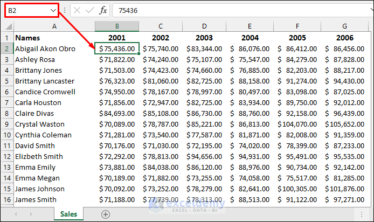The image size is (374, 222).
Task: Click the cell with $101,876.00
Action: click(345, 189)
